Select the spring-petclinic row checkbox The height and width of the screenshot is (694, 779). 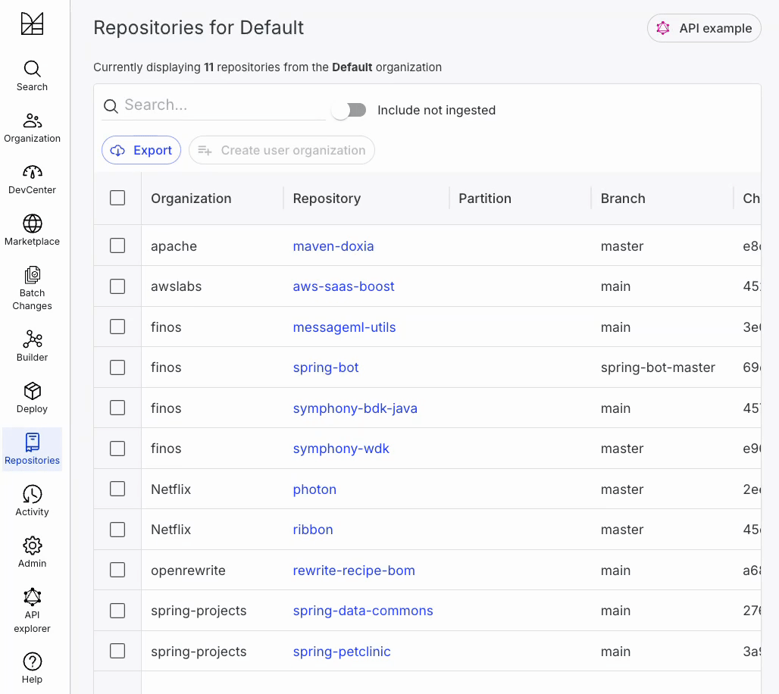[117, 651]
